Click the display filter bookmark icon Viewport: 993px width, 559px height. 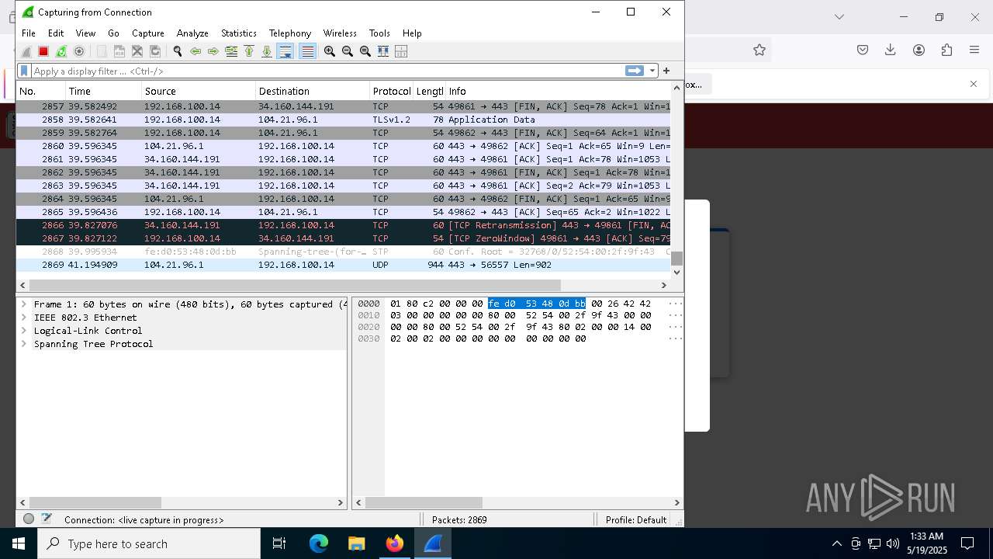(x=24, y=71)
